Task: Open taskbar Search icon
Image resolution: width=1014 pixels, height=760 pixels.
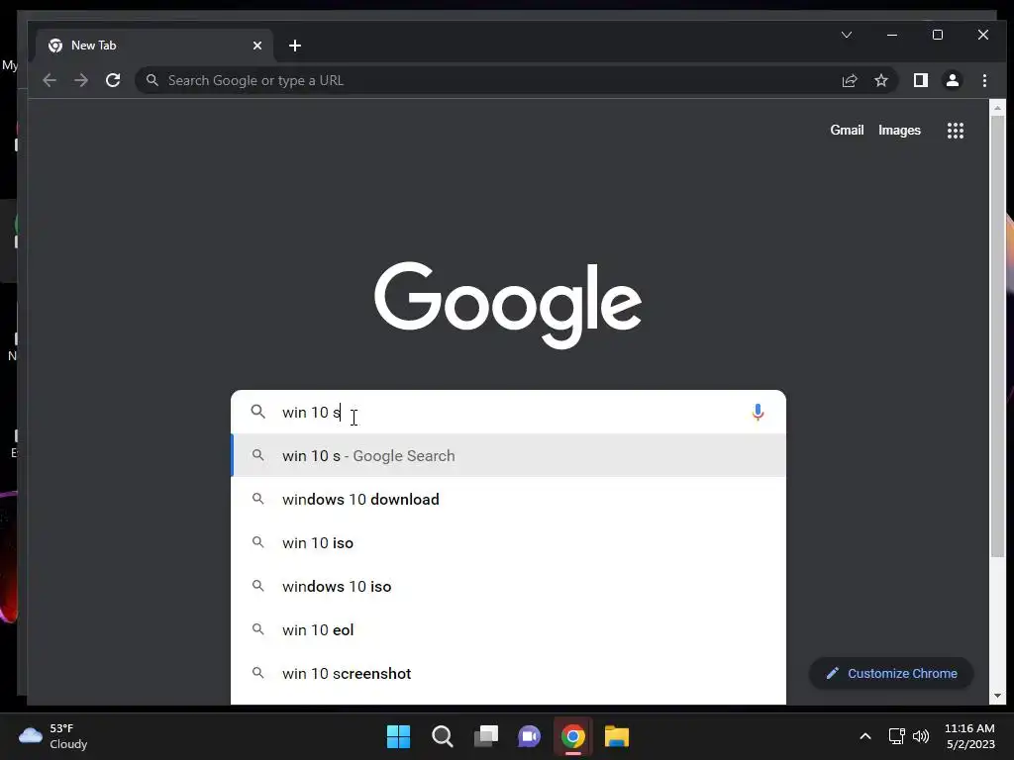Action: click(443, 736)
